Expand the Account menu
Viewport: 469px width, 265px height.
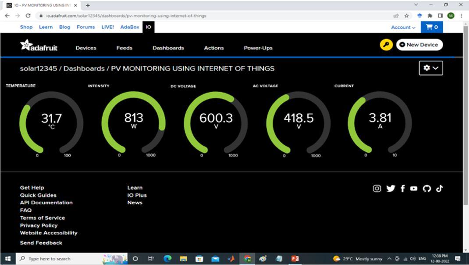click(x=403, y=27)
